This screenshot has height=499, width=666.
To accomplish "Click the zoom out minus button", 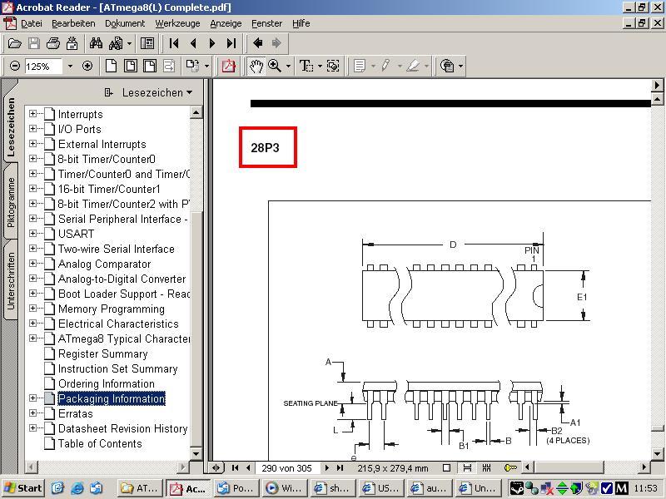I will 14,66.
